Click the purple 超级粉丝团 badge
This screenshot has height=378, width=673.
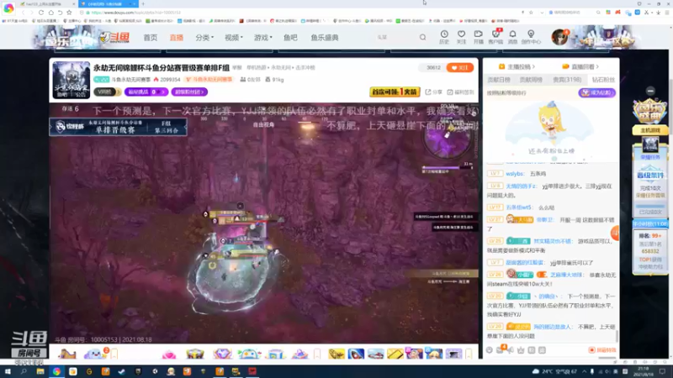[x=189, y=92]
